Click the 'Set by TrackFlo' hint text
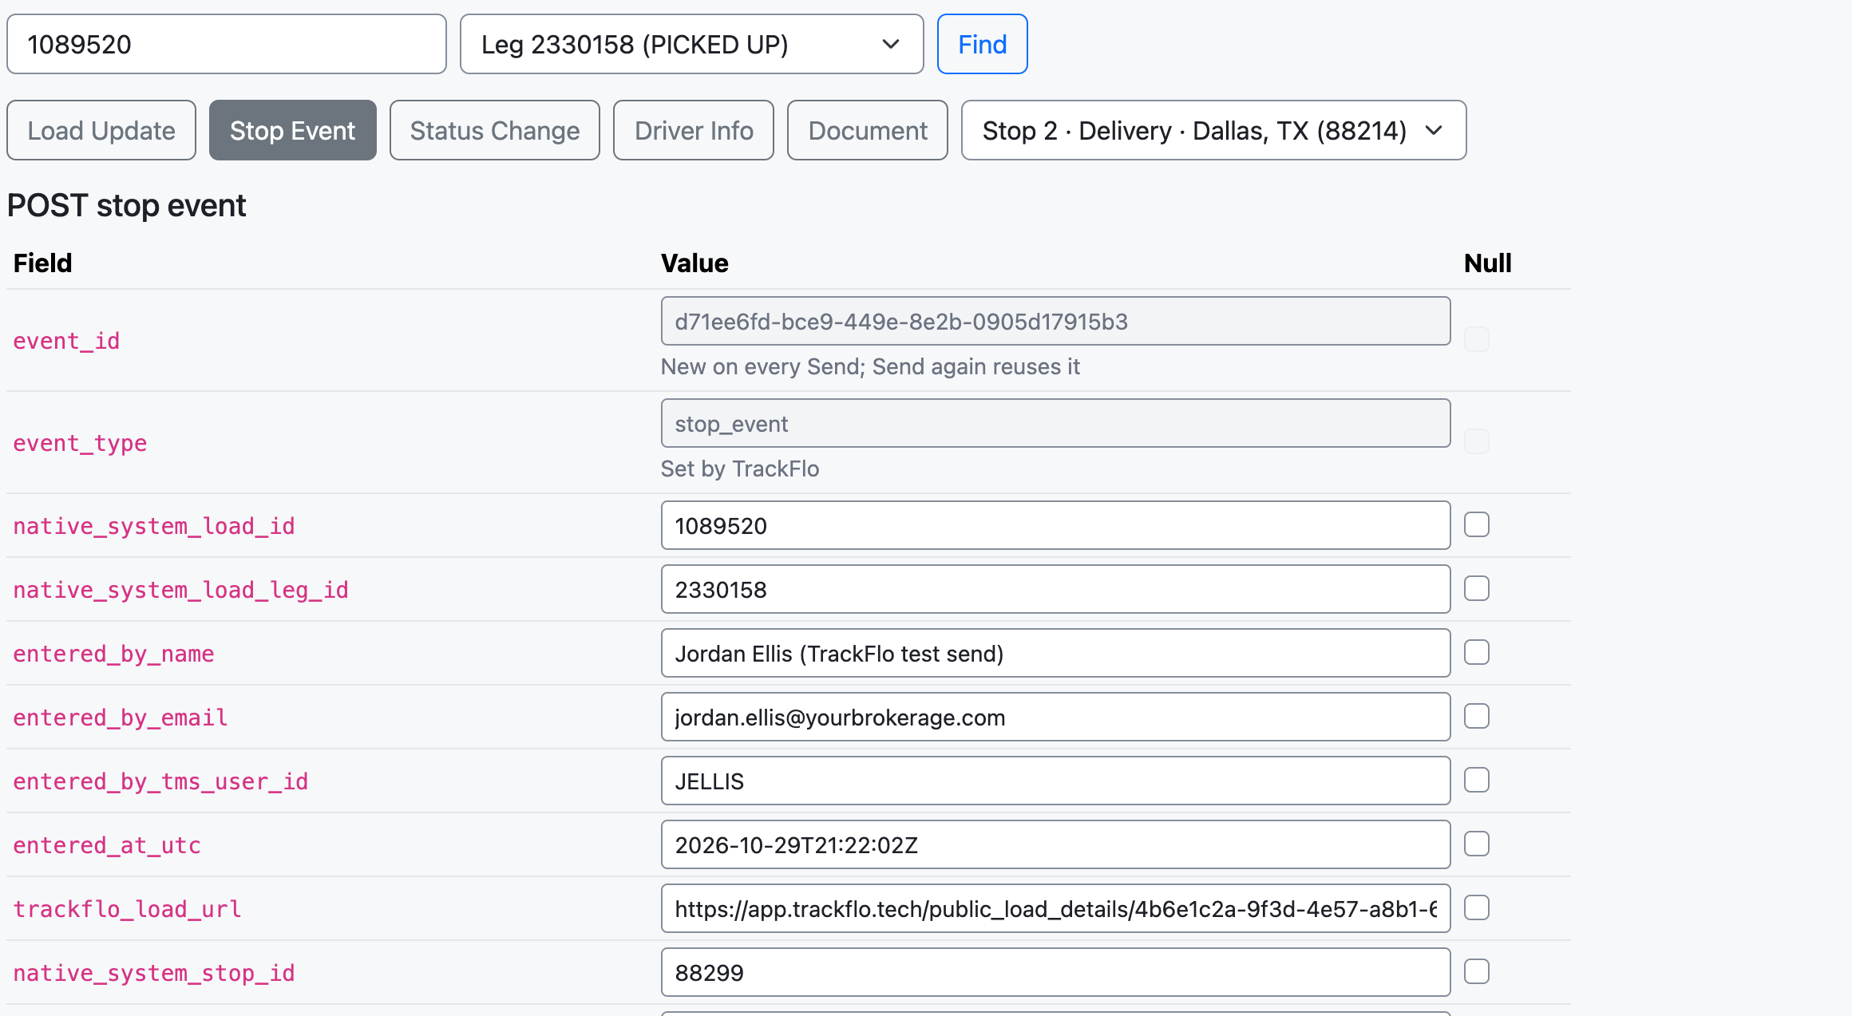This screenshot has height=1016, width=1852. tap(740, 468)
